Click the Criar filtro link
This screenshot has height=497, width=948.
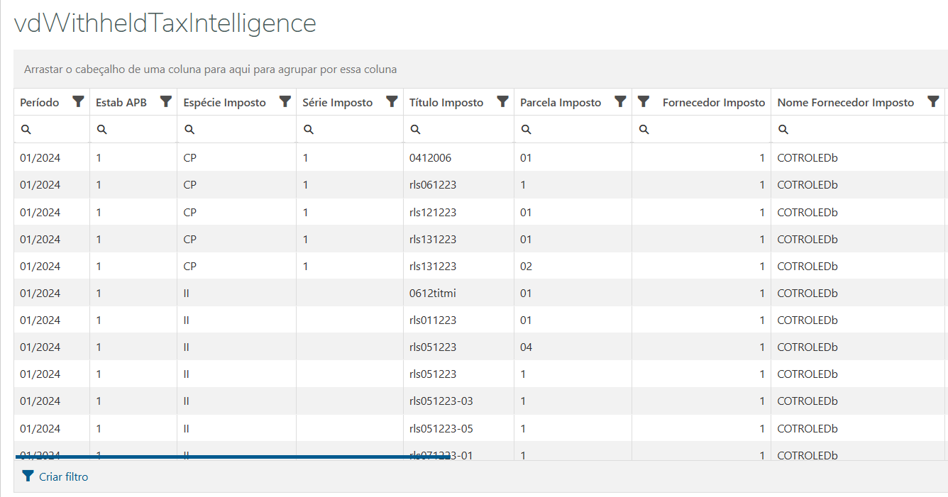[64, 477]
